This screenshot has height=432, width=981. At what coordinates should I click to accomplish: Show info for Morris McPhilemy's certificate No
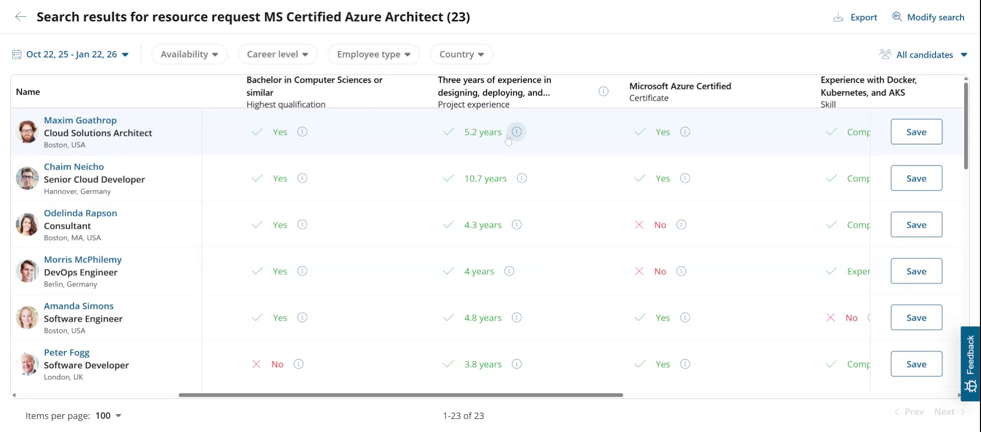[x=681, y=271]
